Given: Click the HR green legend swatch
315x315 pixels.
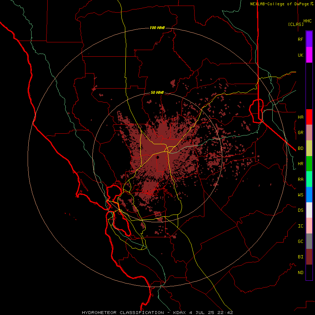Looking at the screenshot, I should coord(309,164).
